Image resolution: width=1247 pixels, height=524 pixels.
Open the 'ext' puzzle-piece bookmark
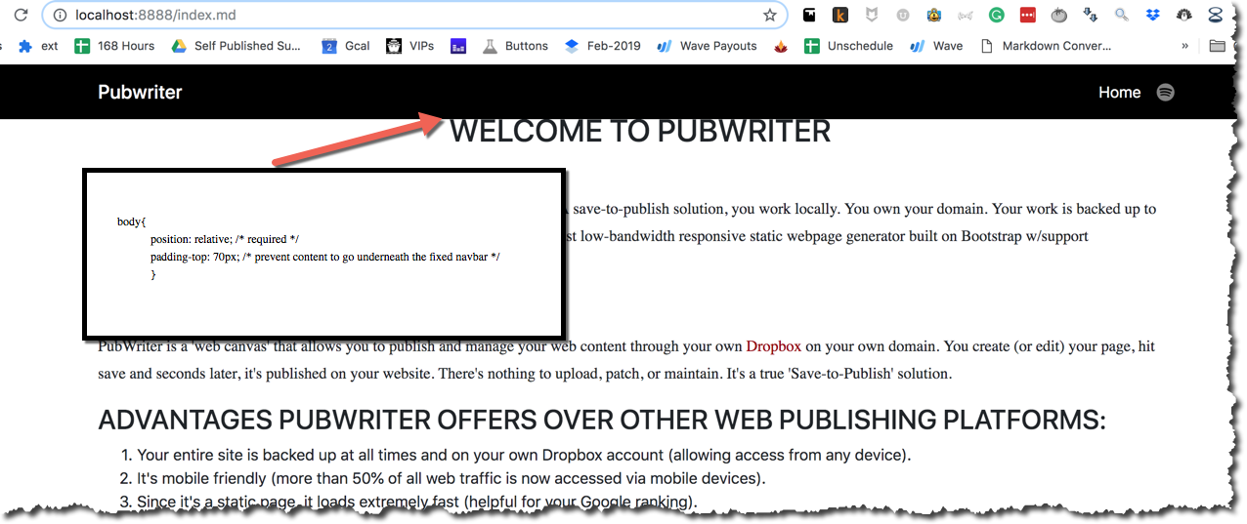[38, 46]
